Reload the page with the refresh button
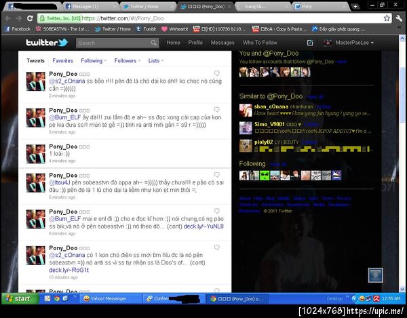The image size is (407, 318). (30, 18)
